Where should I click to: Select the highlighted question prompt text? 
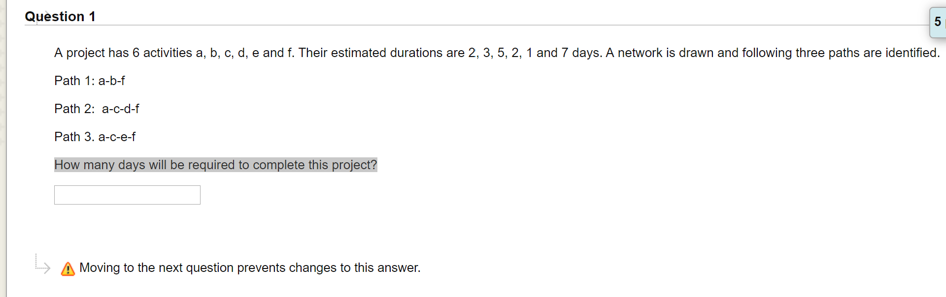tap(215, 165)
